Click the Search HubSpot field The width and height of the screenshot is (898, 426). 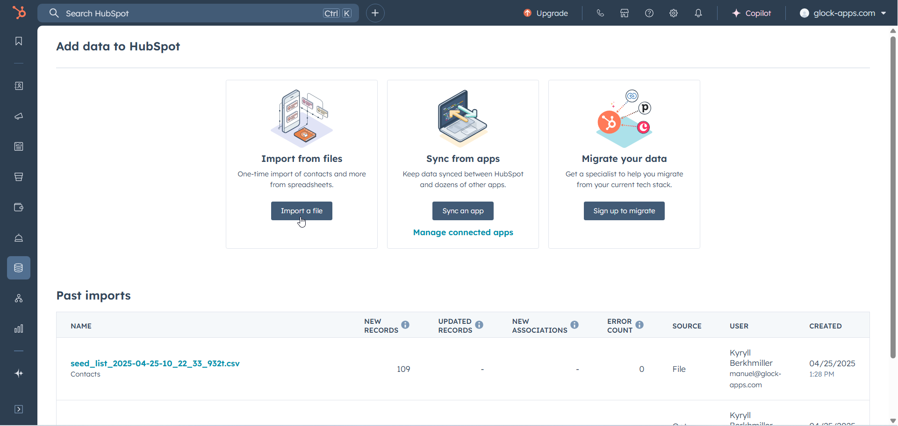click(198, 13)
